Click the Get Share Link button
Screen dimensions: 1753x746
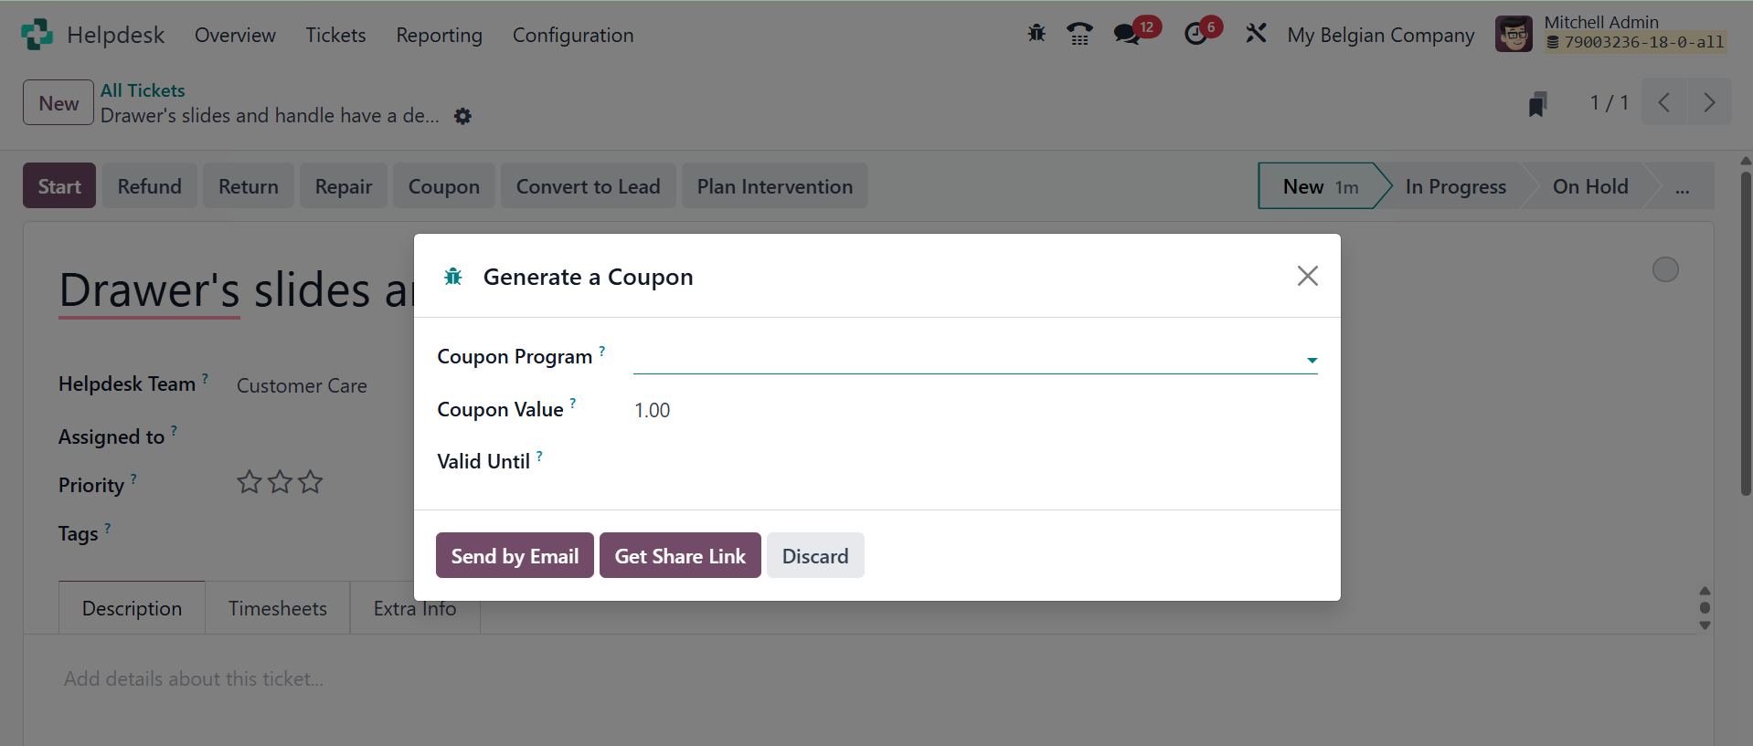[x=680, y=556]
